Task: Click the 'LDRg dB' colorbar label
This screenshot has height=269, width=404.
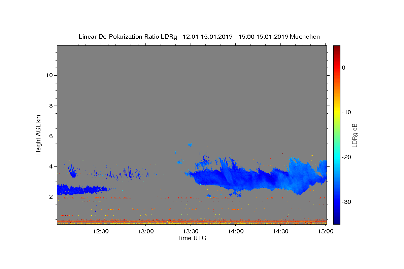Action: click(x=355, y=135)
